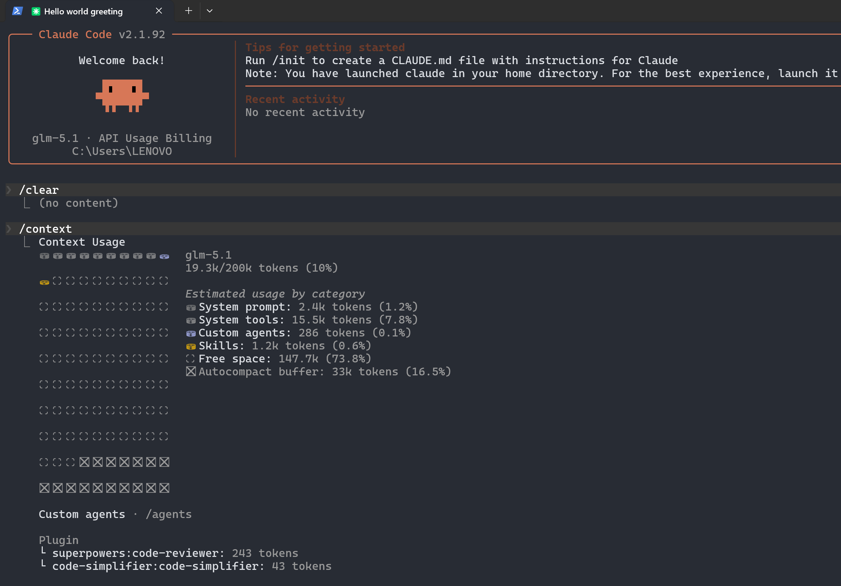
Task: Click the yellow Skills grid block
Action: click(44, 282)
